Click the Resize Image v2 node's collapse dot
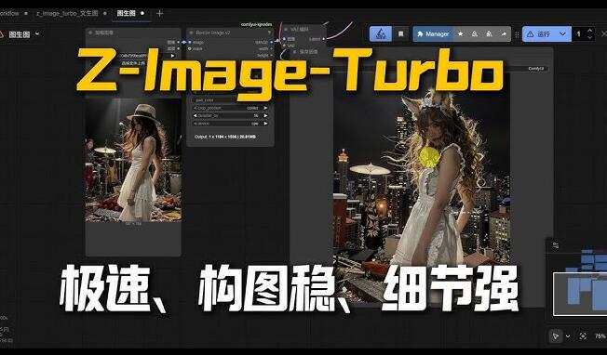607x355 pixels. point(191,33)
